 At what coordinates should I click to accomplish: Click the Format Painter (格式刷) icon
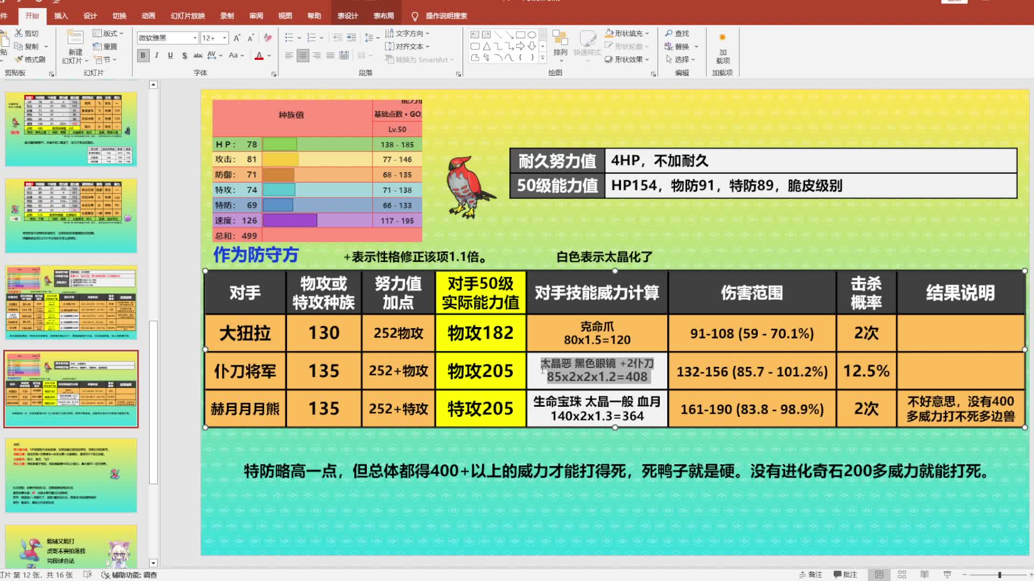pos(20,60)
